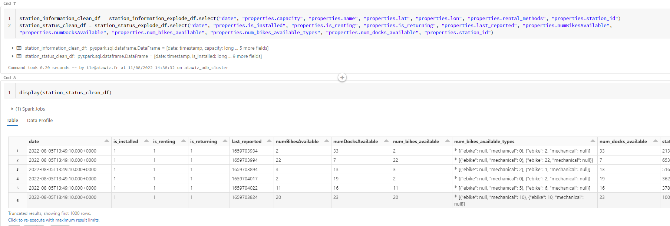Click the add cell plus button between cells

pyautogui.click(x=342, y=78)
